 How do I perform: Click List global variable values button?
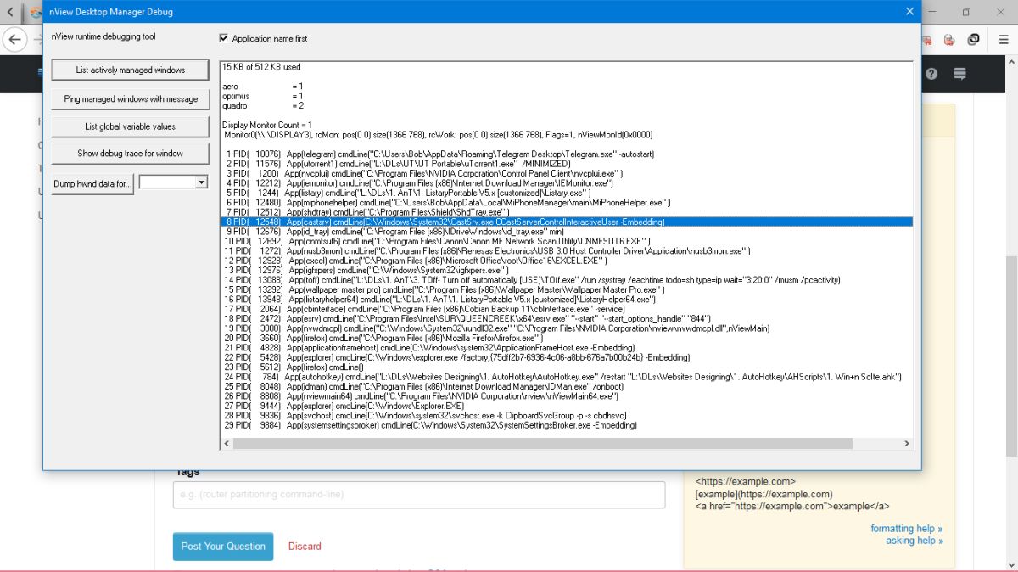coord(131,126)
